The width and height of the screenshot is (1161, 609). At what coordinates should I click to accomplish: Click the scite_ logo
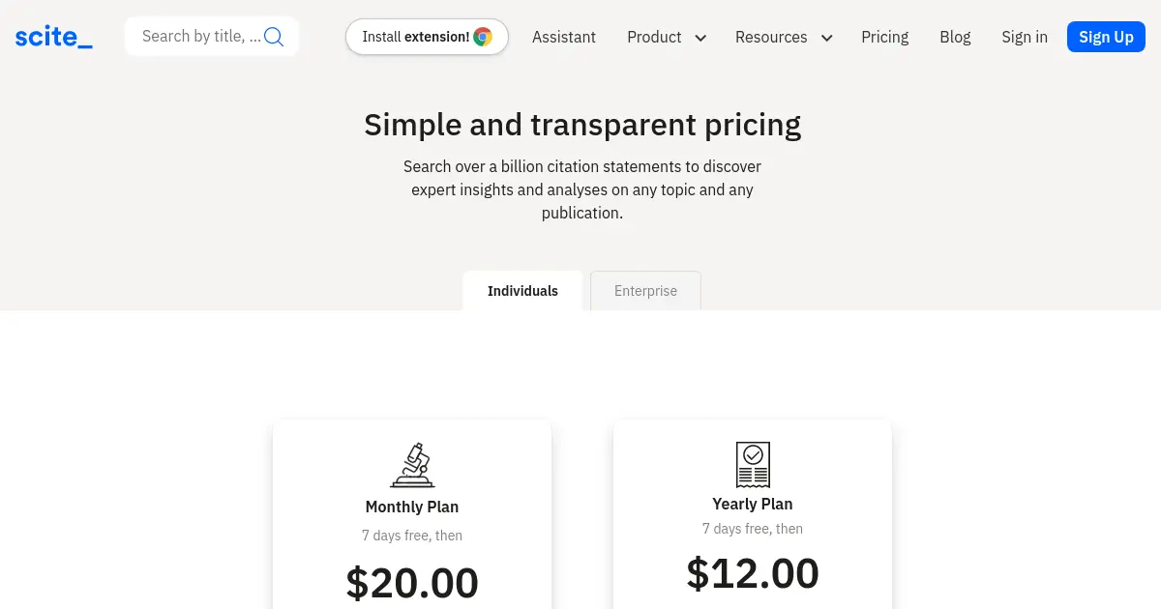(53, 36)
